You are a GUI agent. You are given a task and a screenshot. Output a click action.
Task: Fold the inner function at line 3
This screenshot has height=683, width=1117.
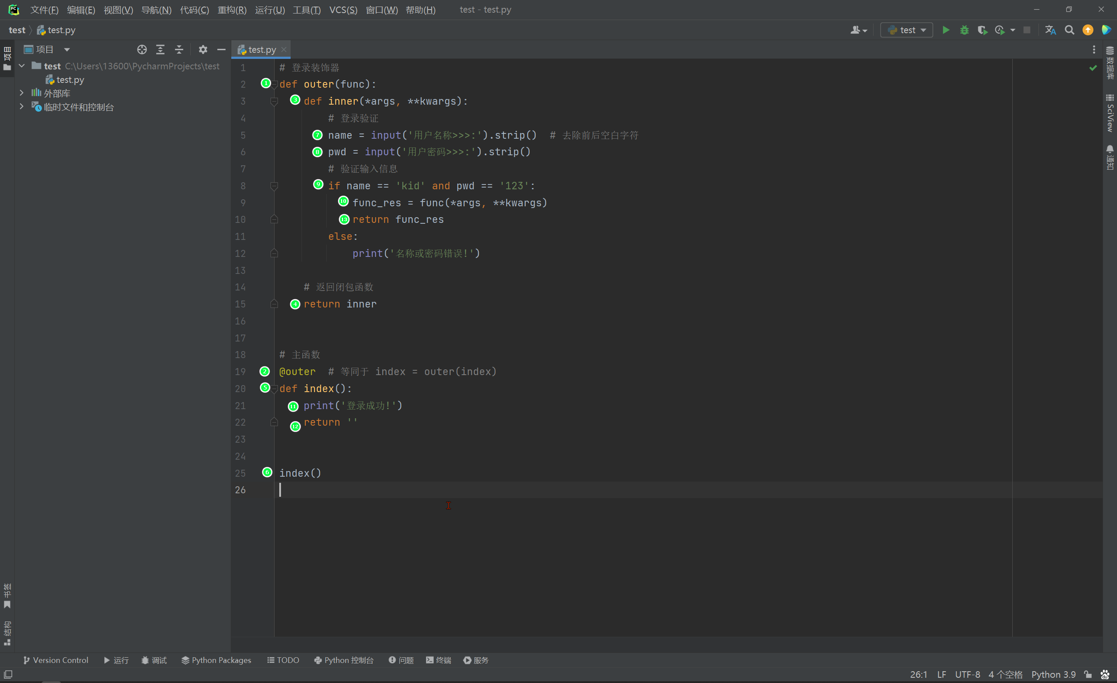coord(274,102)
